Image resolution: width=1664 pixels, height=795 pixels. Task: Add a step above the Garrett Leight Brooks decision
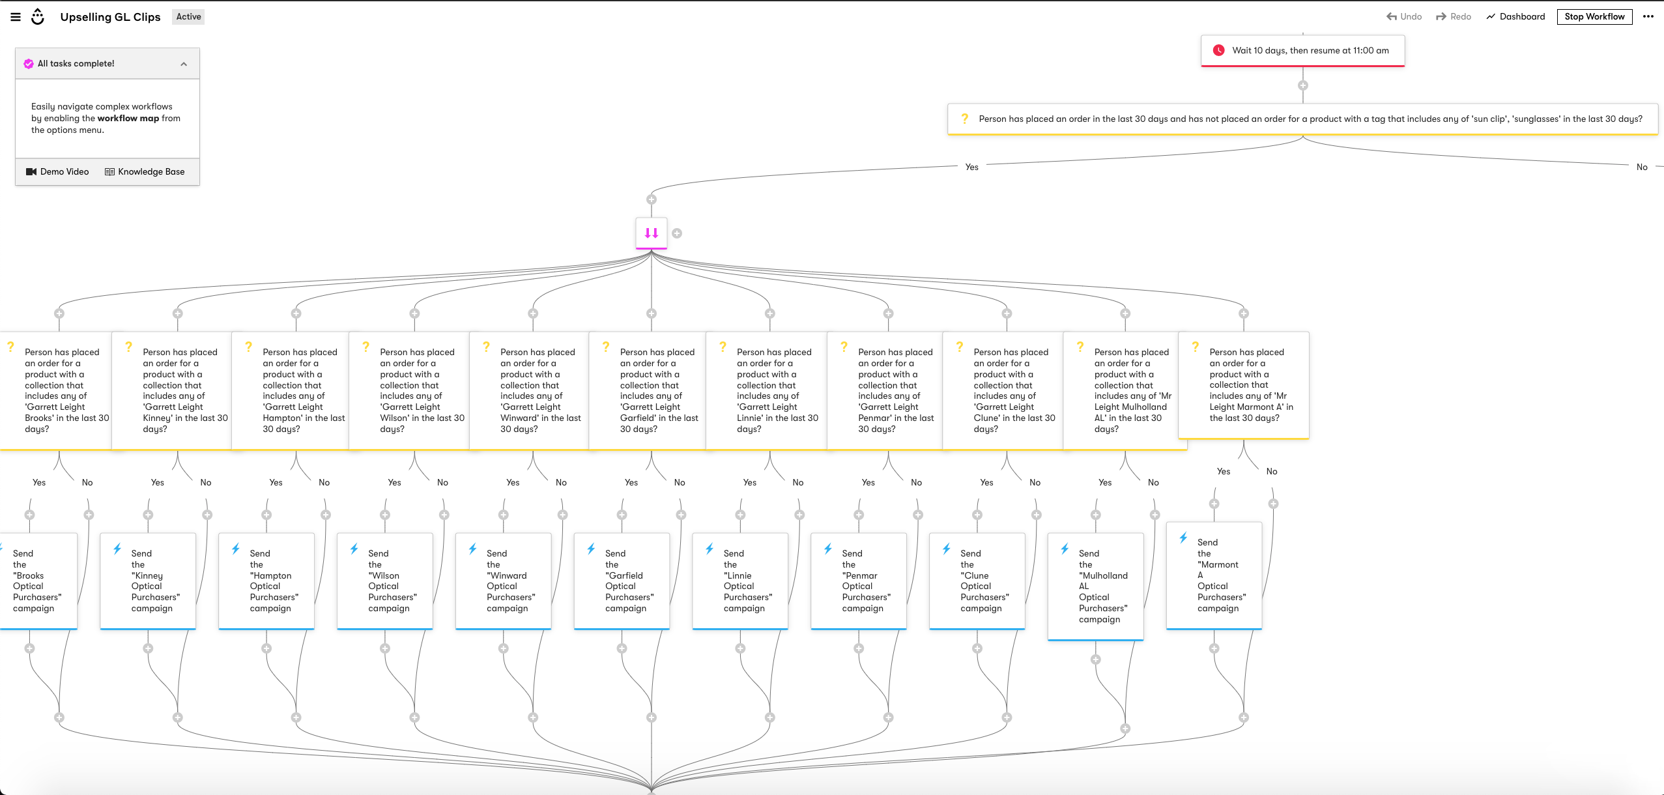tap(59, 313)
